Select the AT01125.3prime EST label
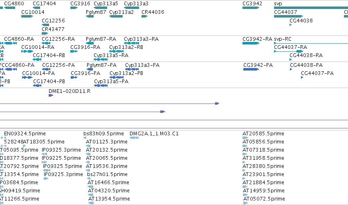 [107, 142]
